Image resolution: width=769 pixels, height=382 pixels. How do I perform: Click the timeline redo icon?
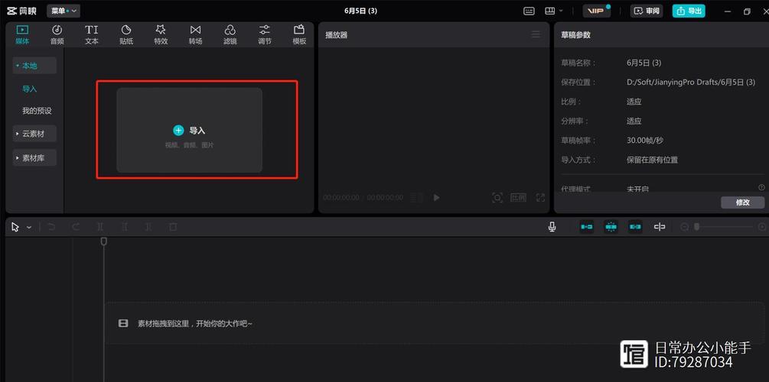pos(76,227)
